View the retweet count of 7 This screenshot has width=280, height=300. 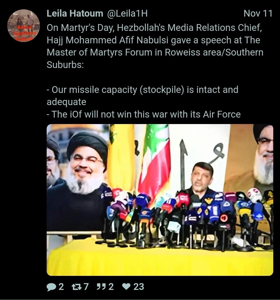pos(86,287)
